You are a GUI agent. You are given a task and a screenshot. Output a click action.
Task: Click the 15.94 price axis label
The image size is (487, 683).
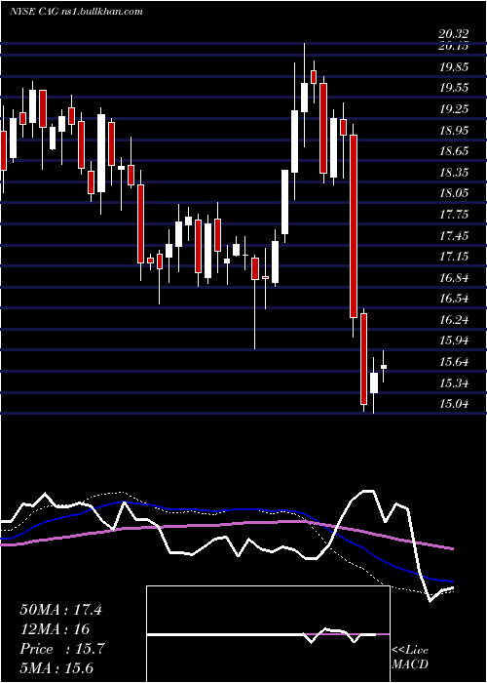click(454, 341)
